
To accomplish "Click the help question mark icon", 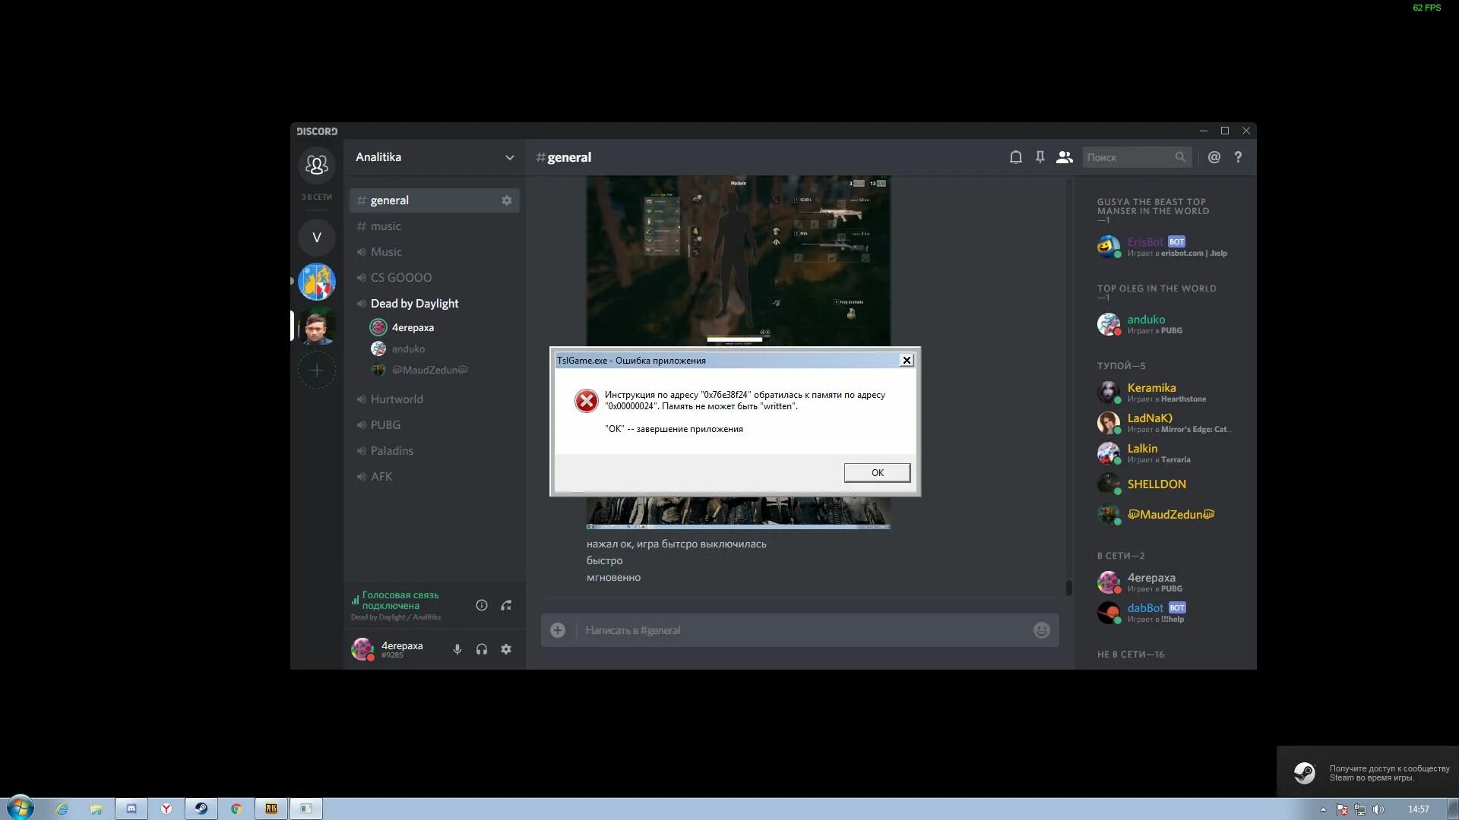I will [1238, 157].
